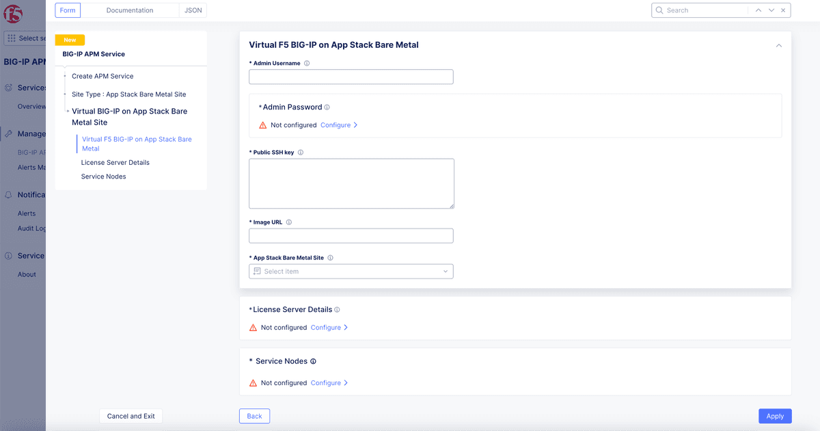This screenshot has width=820, height=431.
Task: Click the Admin Username info tooltip icon
Action: pos(307,63)
